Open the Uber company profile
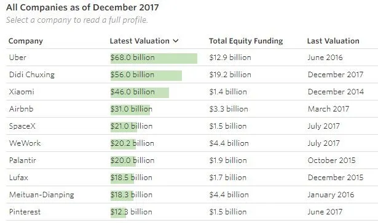378x223 pixels. pos(18,58)
